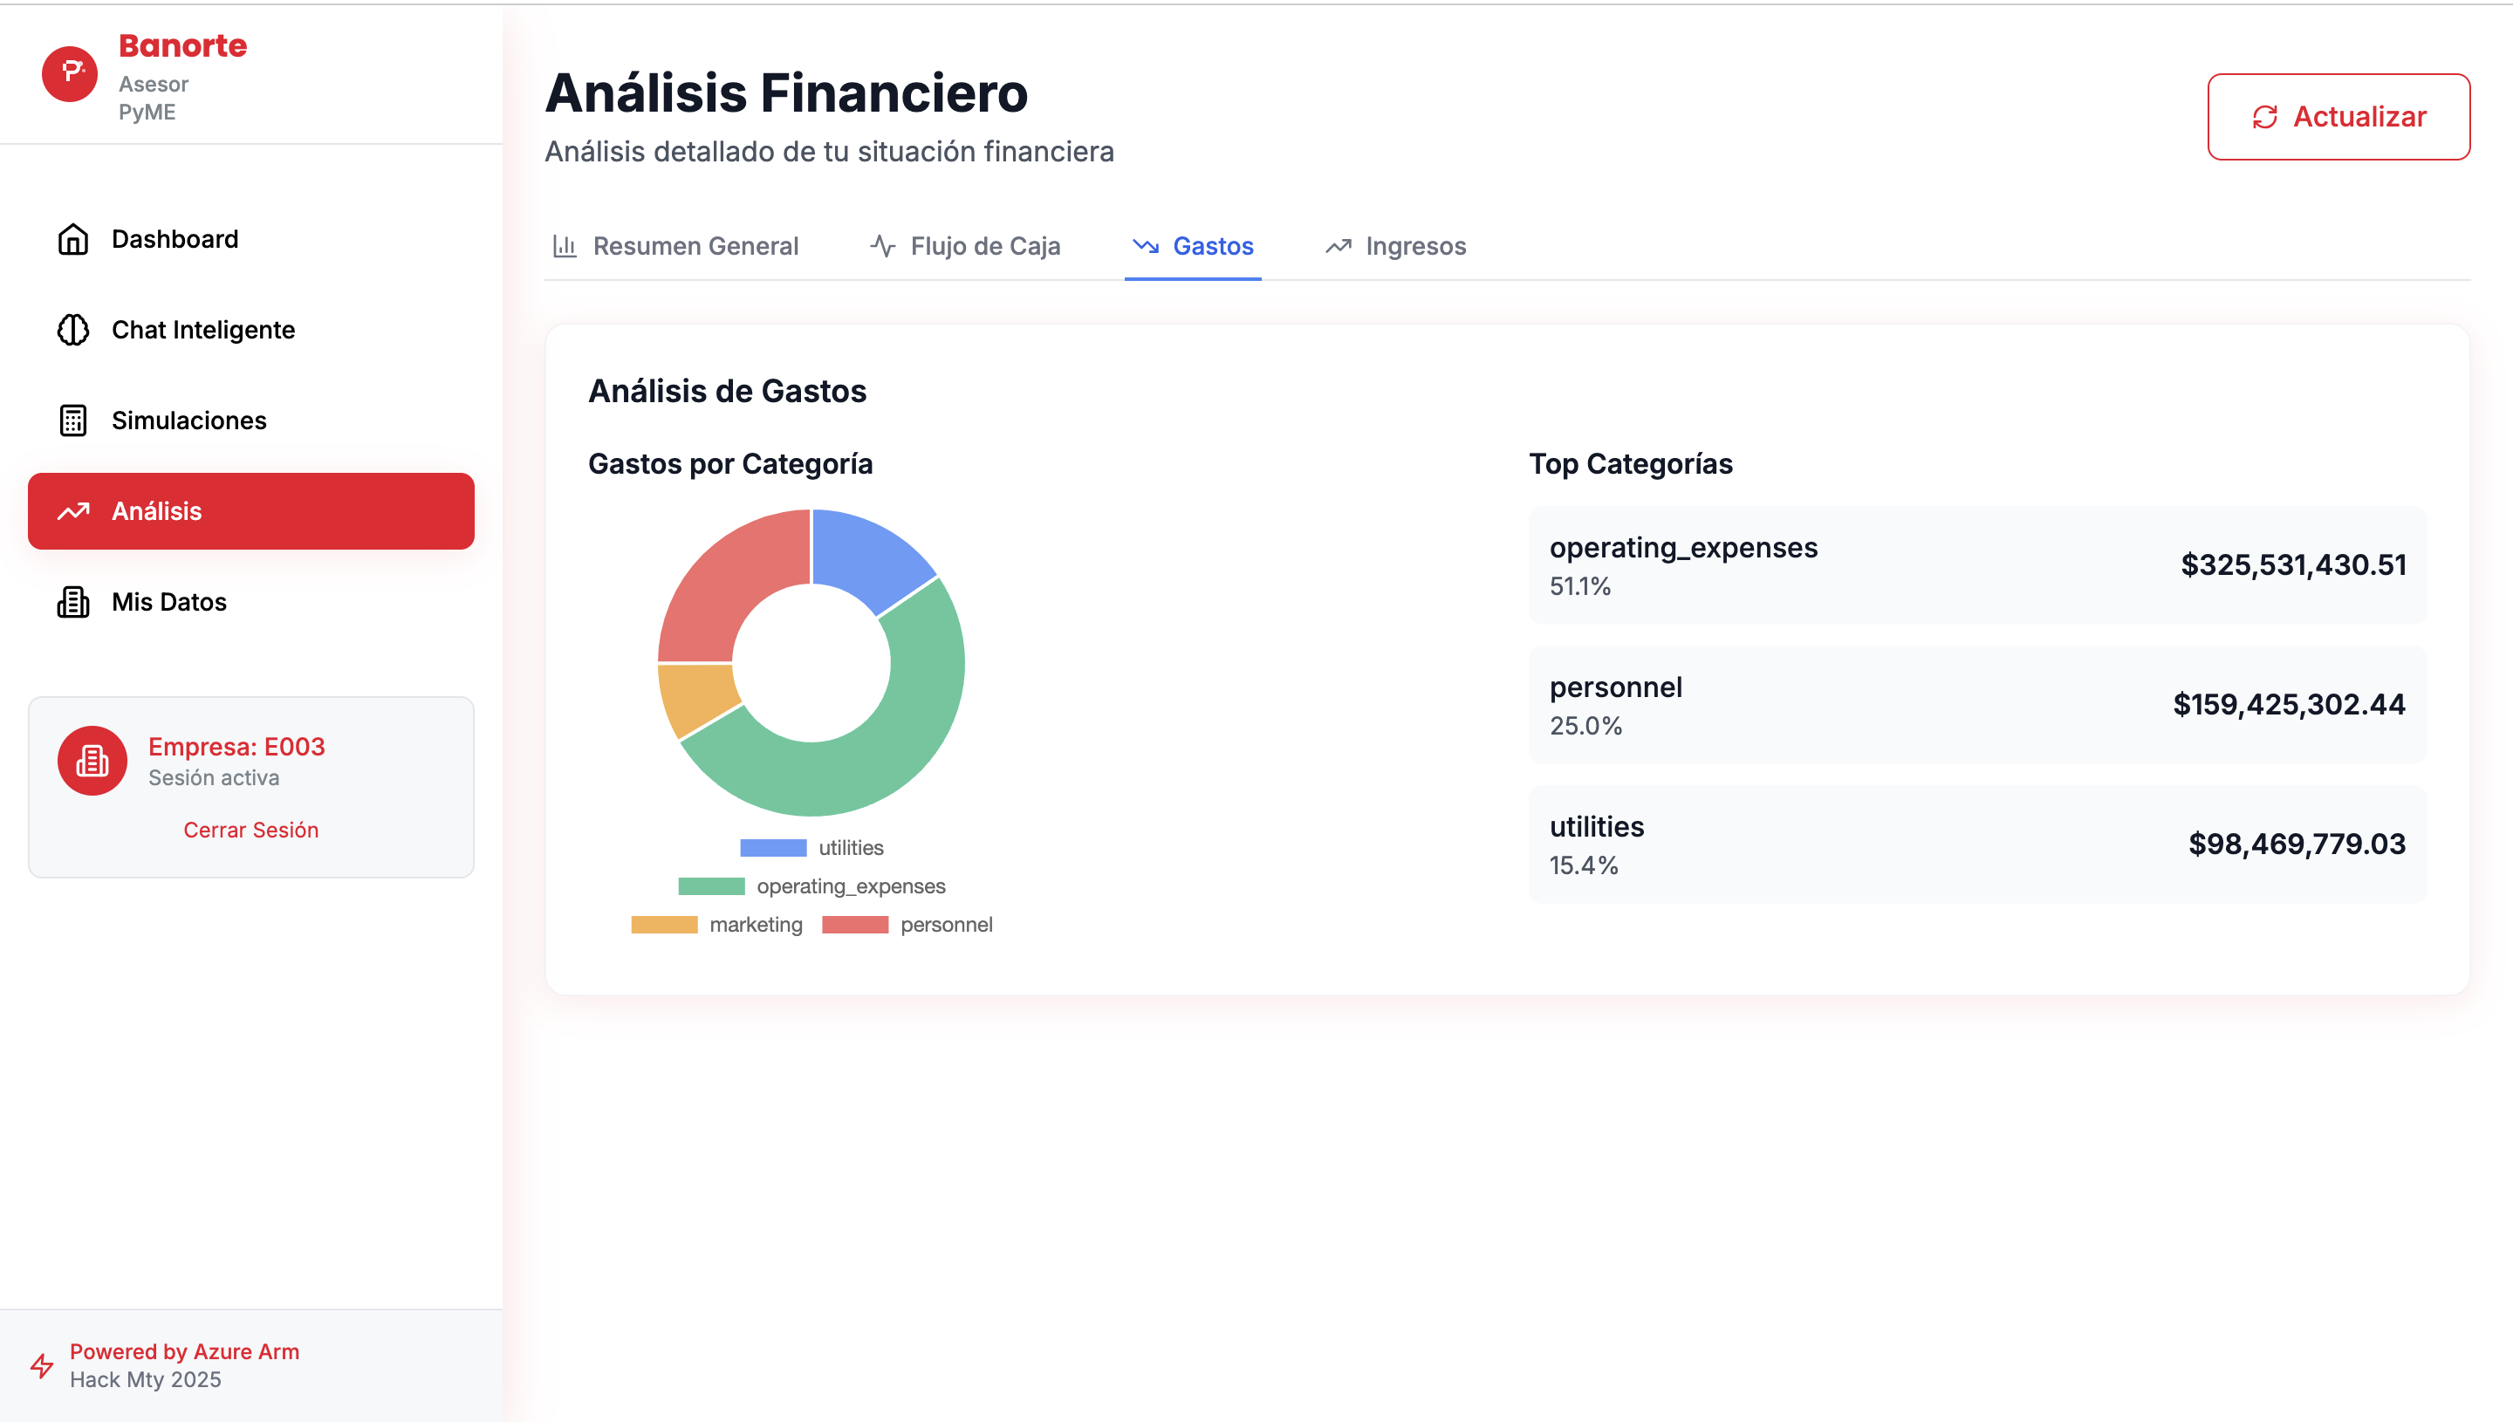Image resolution: width=2513 pixels, height=1422 pixels.
Task: Click the personnel category card
Action: 1975,704
